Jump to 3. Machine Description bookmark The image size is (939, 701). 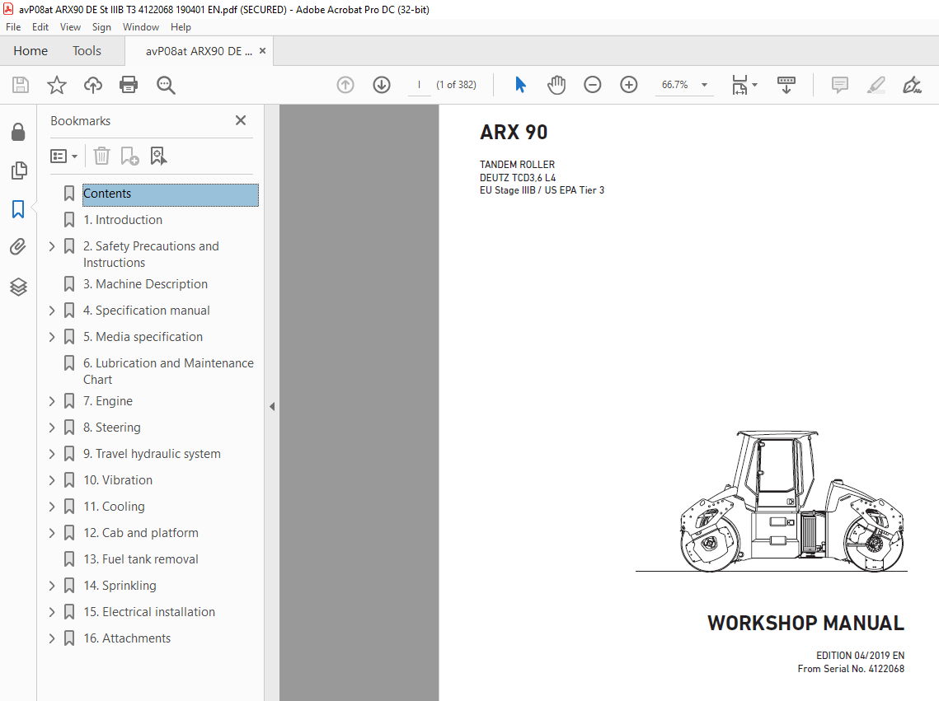point(146,284)
